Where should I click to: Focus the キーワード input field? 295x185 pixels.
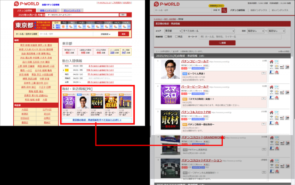[x=240, y=37]
